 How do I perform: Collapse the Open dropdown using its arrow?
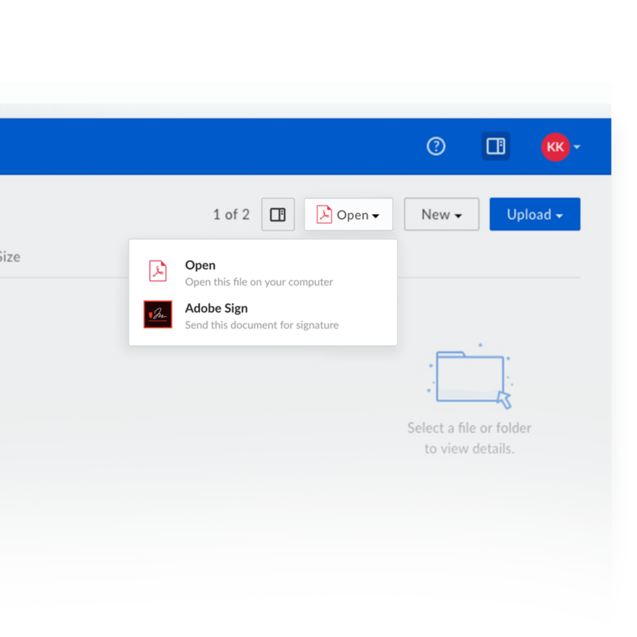(376, 216)
